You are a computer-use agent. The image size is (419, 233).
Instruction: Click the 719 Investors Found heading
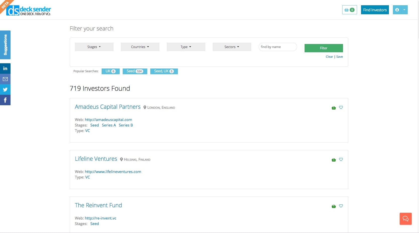100,88
